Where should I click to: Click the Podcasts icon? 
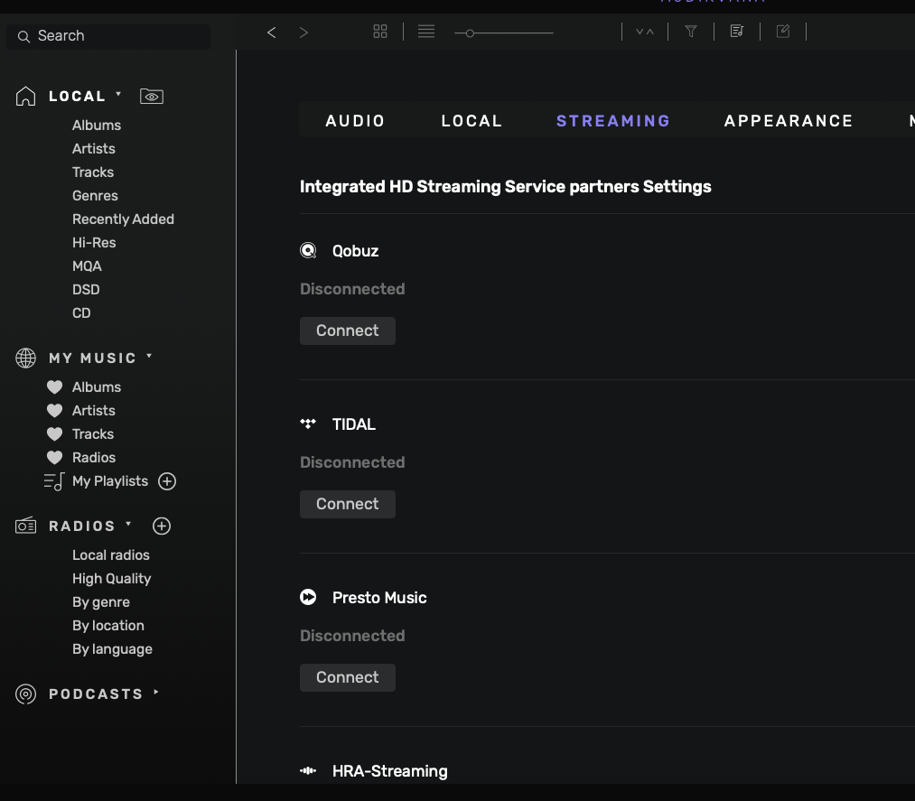pos(25,694)
